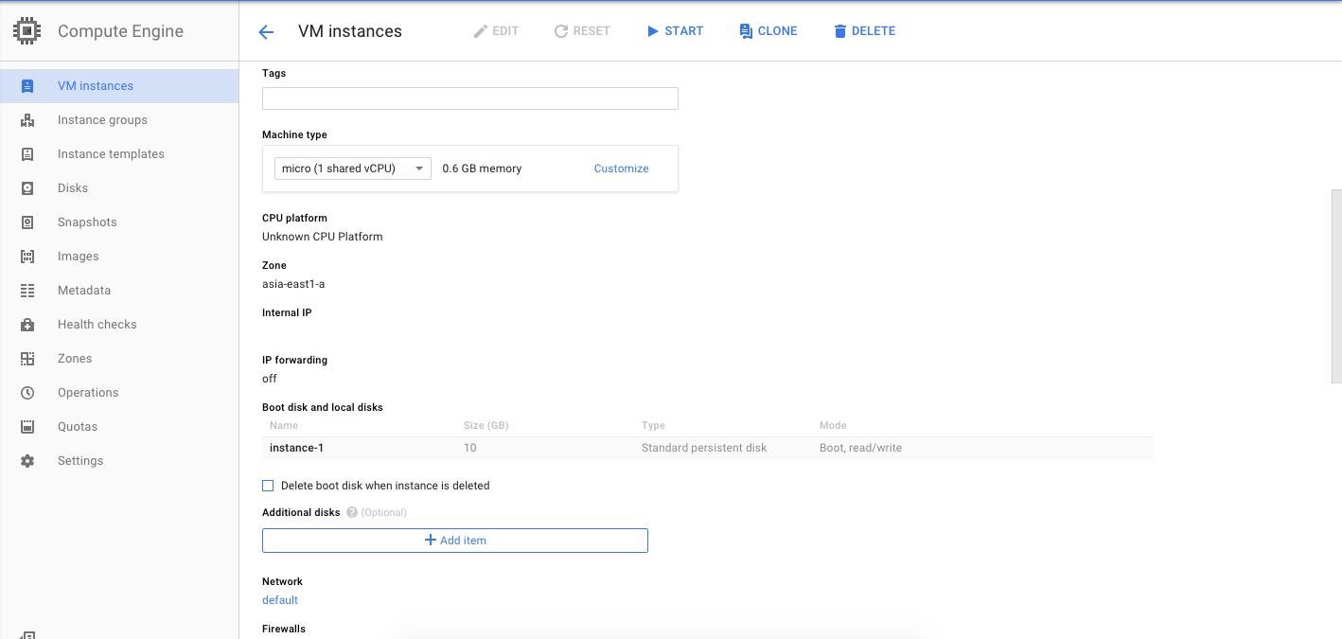Click the help icon beside Additional disks

coord(352,512)
